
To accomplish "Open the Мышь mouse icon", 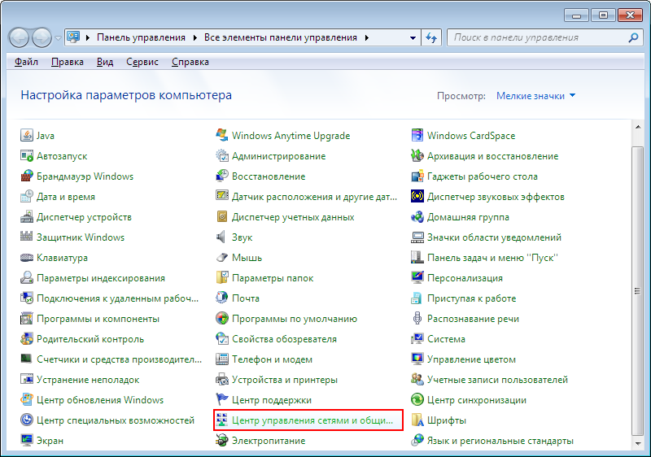I will [x=221, y=258].
